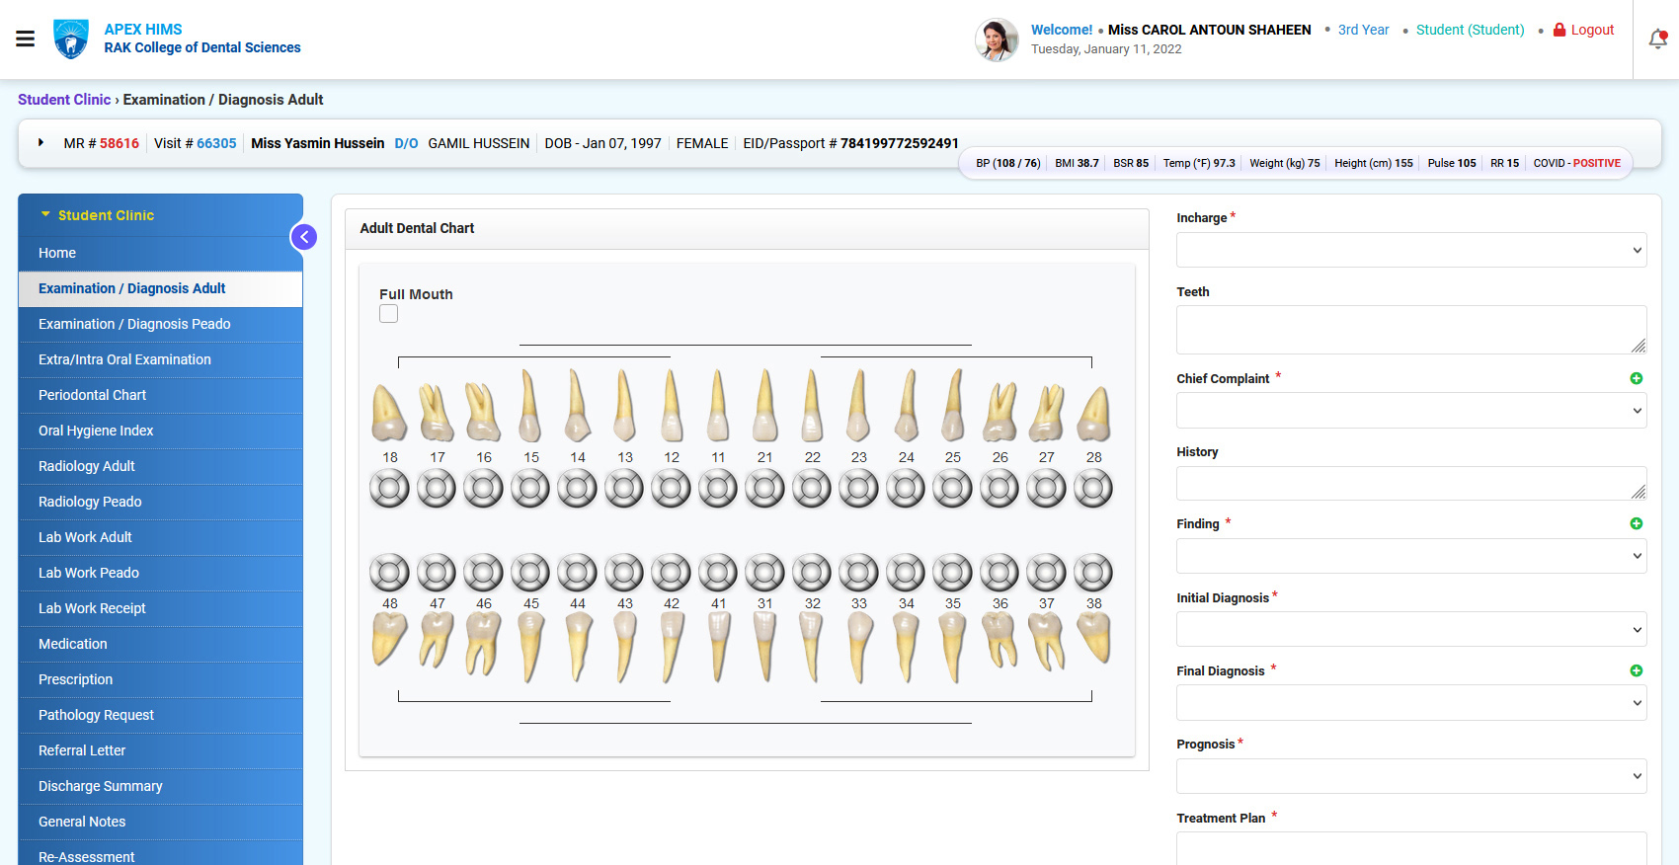Open MR number 58616 link
The image size is (1679, 865).
(x=120, y=143)
